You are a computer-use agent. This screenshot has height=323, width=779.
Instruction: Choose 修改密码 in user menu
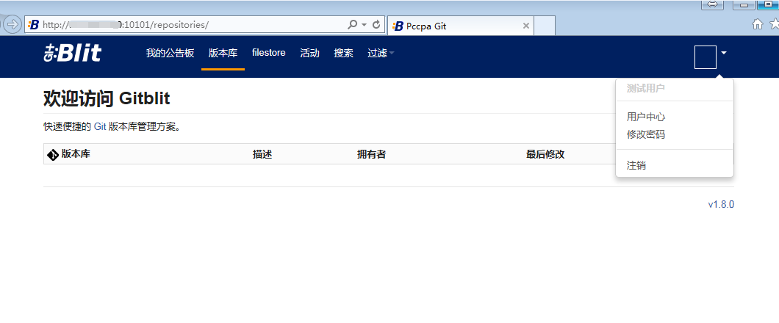(x=646, y=134)
